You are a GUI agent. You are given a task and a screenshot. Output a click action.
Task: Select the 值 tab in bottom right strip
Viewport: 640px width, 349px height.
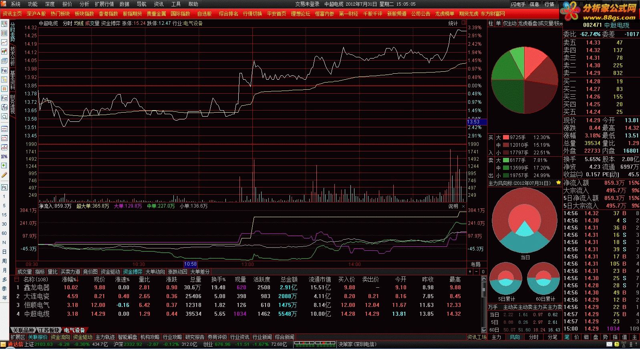[624, 337]
